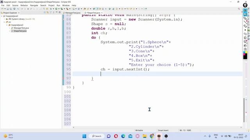Click the annotation trash clear icon

coord(245,38)
